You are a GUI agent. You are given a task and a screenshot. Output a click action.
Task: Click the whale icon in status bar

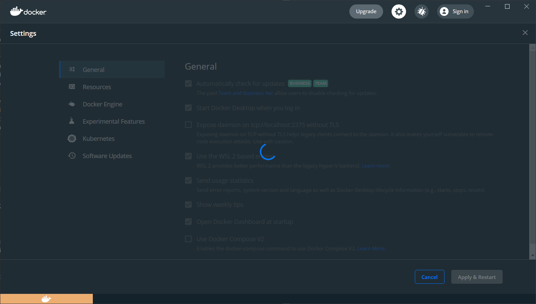point(46,299)
